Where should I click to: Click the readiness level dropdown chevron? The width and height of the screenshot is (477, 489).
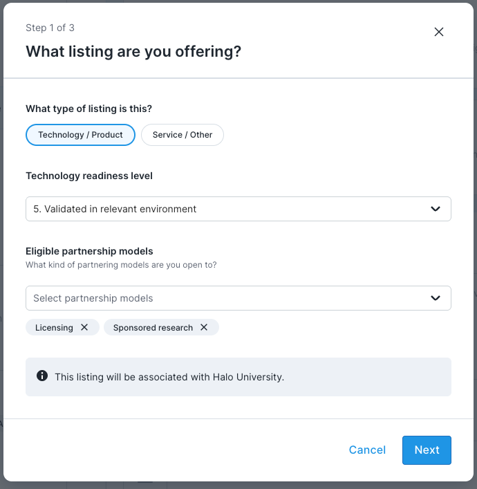(x=436, y=209)
